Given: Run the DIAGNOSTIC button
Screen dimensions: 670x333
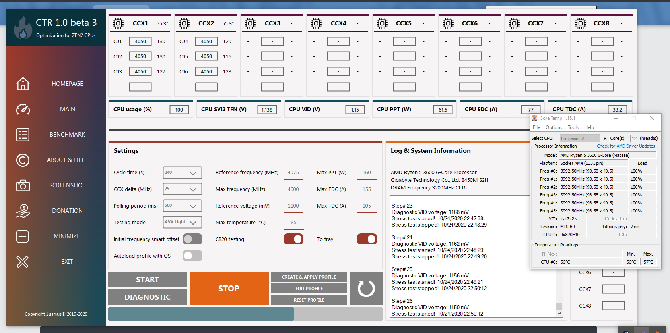Looking at the screenshot, I should (148, 297).
